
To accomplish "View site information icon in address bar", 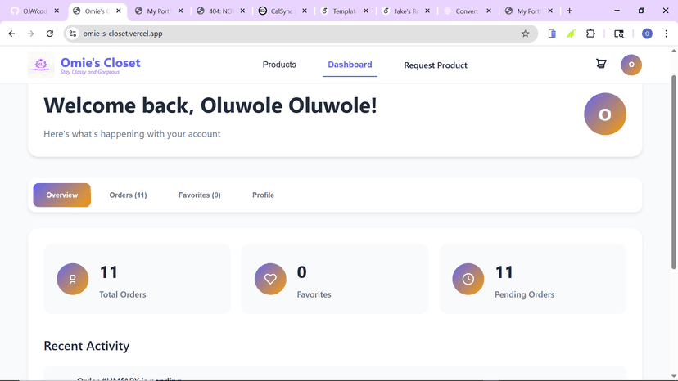I will pyautogui.click(x=73, y=34).
